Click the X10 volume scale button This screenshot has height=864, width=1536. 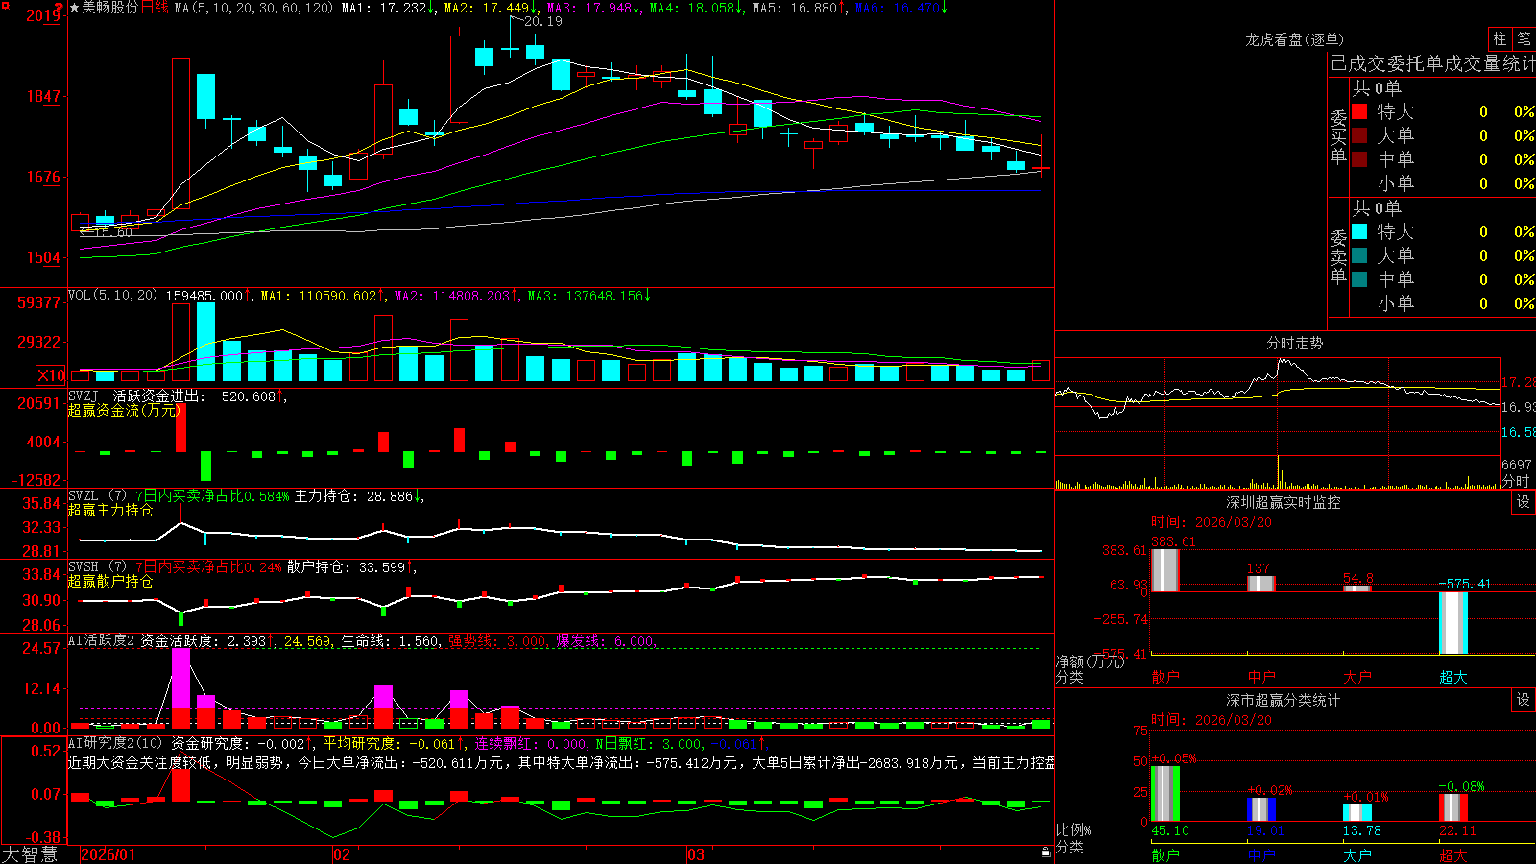pos(51,375)
